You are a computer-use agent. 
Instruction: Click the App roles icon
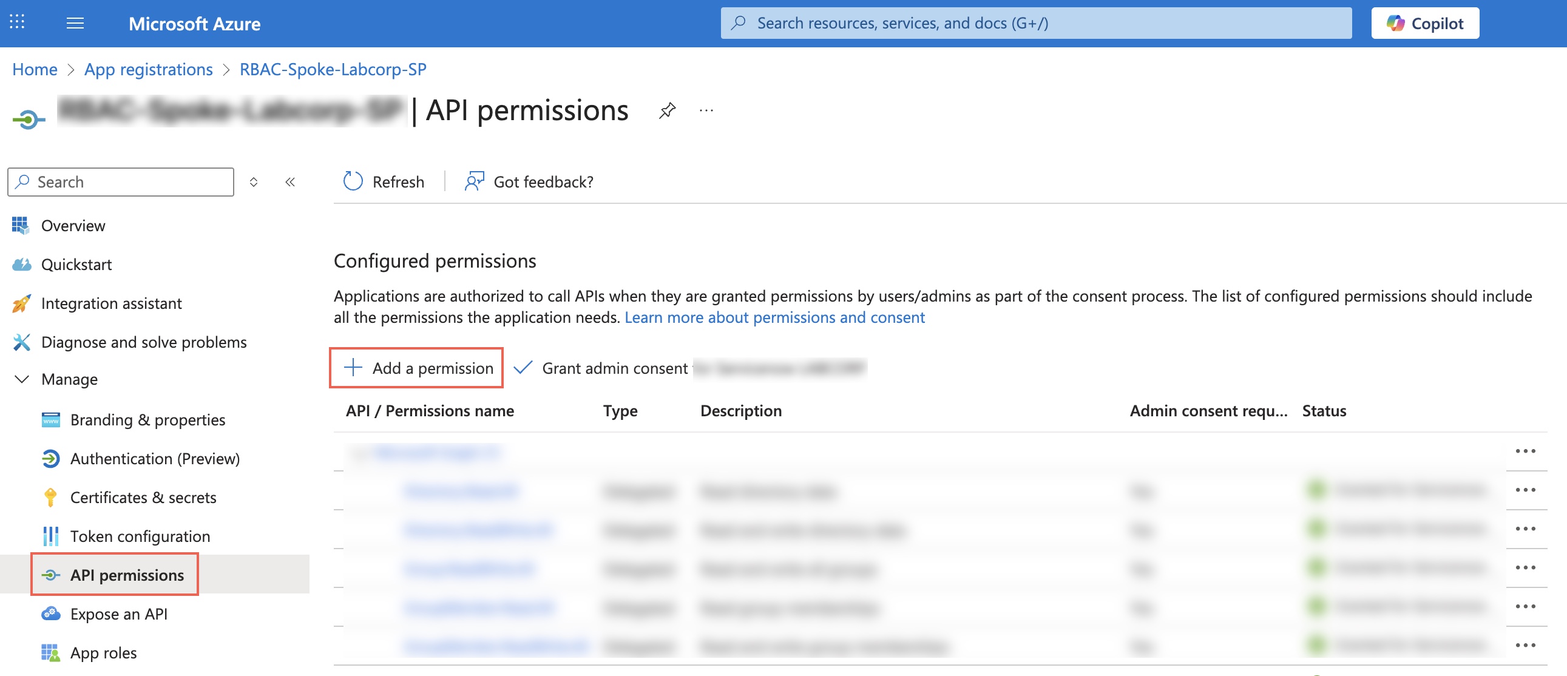click(50, 652)
